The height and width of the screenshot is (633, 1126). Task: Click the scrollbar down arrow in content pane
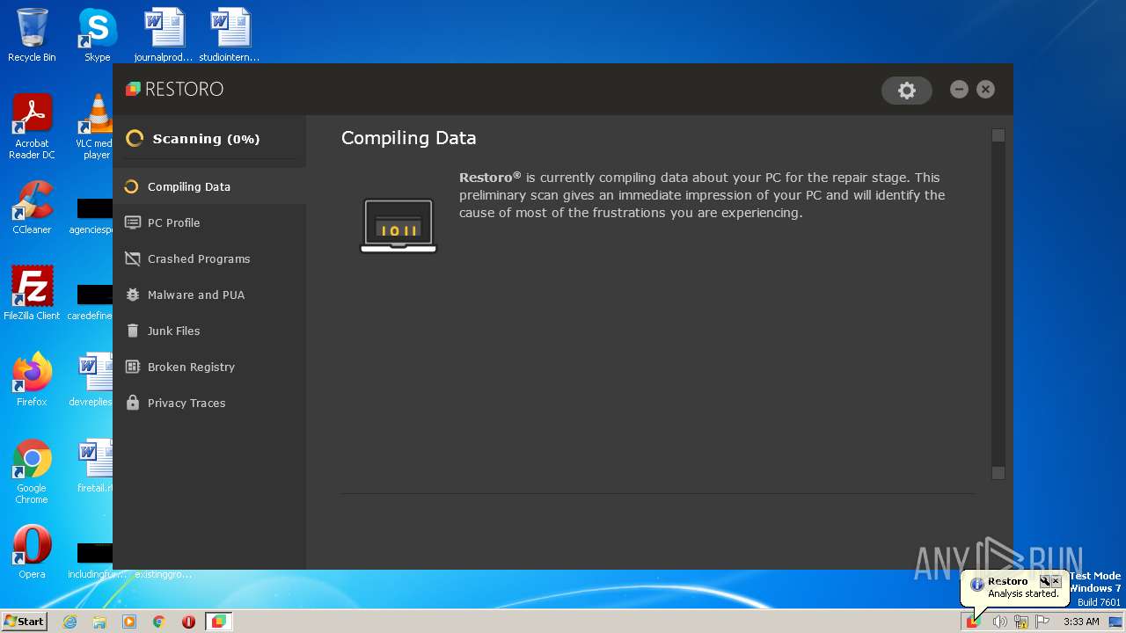998,473
